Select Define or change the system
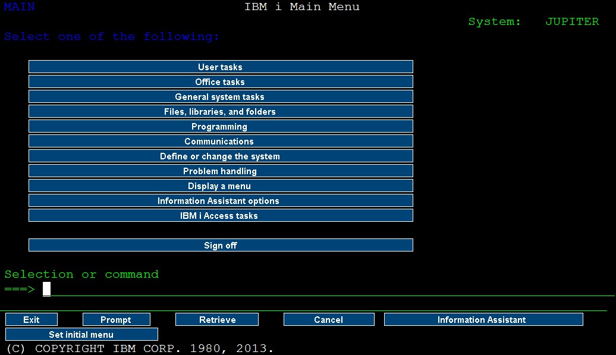 pyautogui.click(x=220, y=156)
